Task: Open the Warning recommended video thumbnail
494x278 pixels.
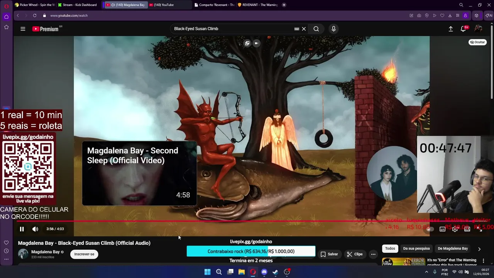Action: (403, 262)
